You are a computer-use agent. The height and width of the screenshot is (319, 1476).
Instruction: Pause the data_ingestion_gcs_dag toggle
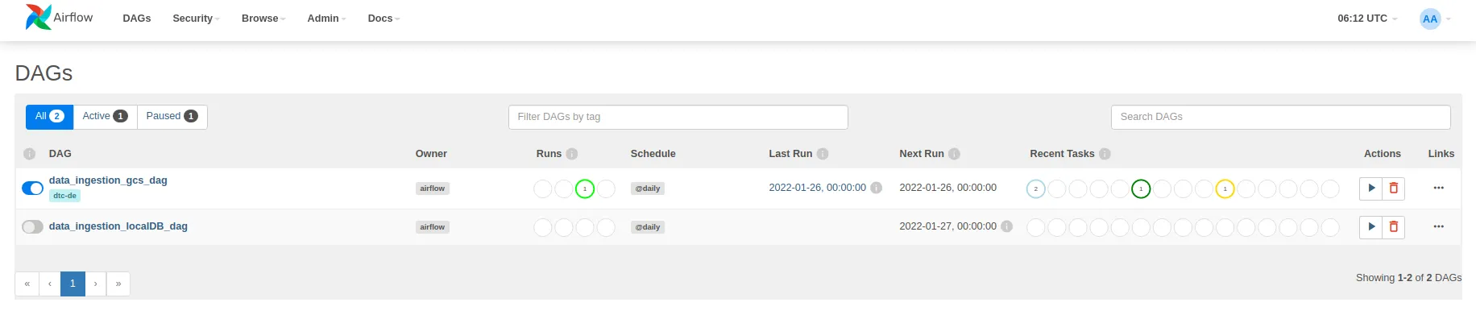pos(32,188)
